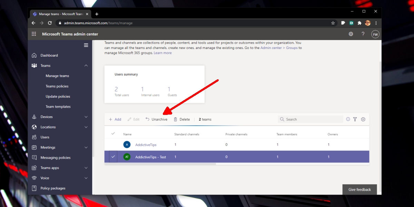Click the Policy packages icon

click(34, 188)
